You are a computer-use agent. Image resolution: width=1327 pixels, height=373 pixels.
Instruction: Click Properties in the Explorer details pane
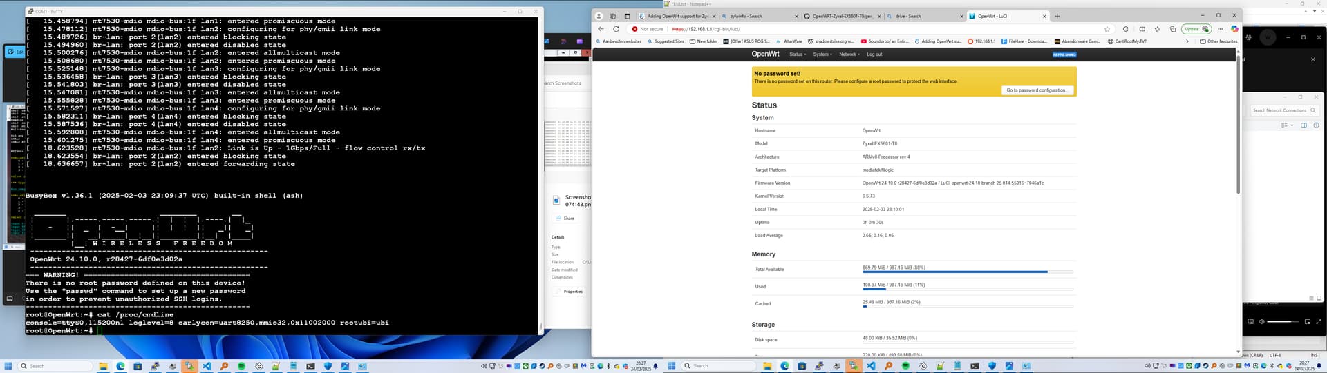[569, 292]
